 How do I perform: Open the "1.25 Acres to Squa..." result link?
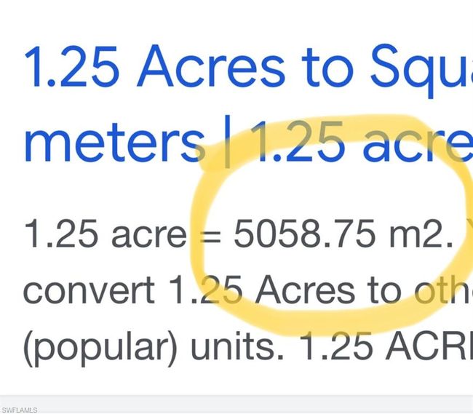248,104
